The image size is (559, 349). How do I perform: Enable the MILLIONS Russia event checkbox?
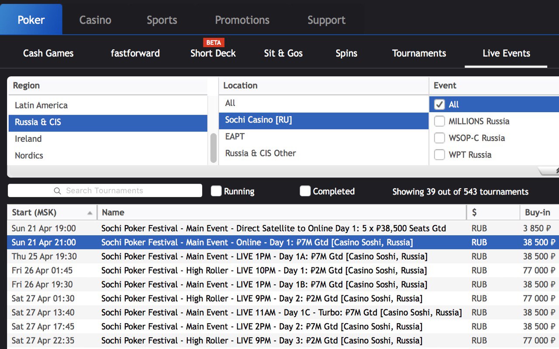tap(440, 121)
